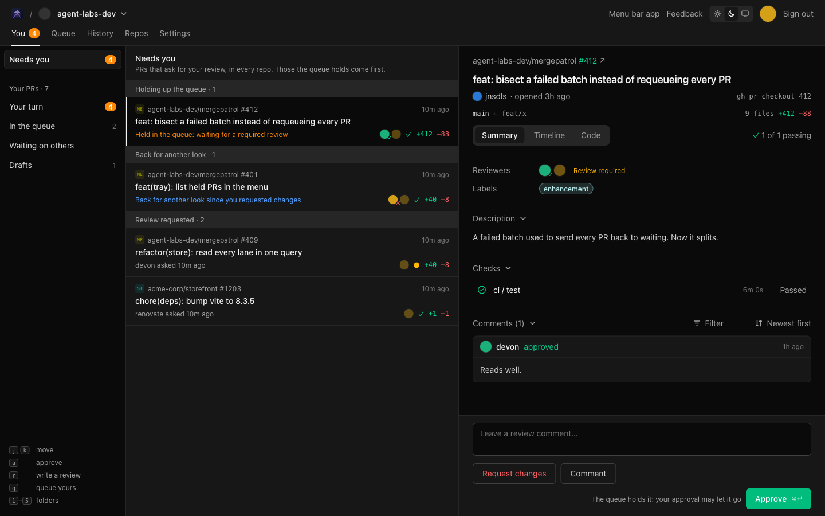The width and height of the screenshot is (825, 516).
Task: Click the pending status dot on PR #409
Action: click(417, 265)
